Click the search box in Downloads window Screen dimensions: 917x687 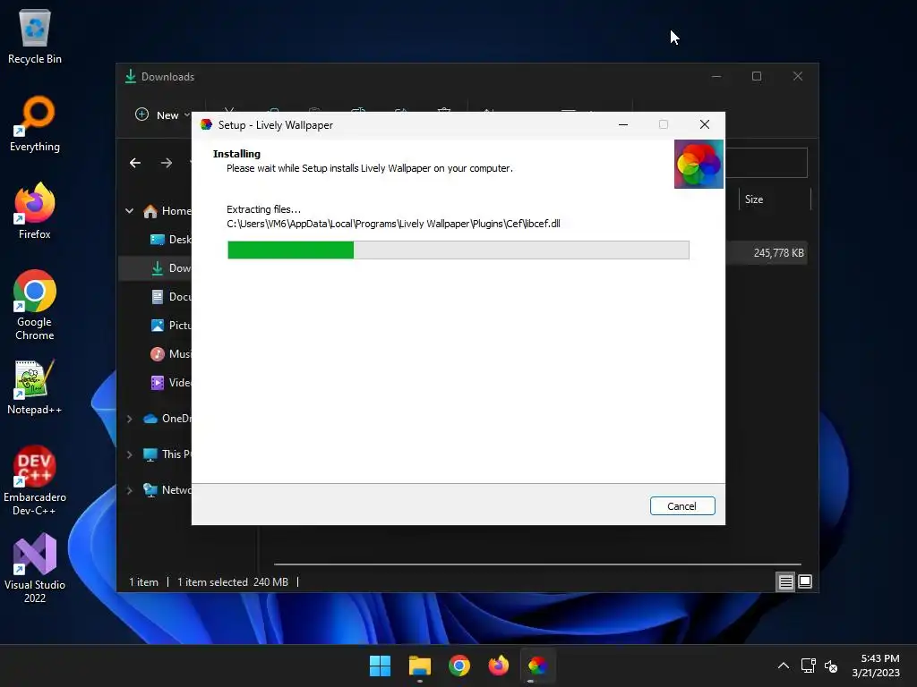(767, 163)
